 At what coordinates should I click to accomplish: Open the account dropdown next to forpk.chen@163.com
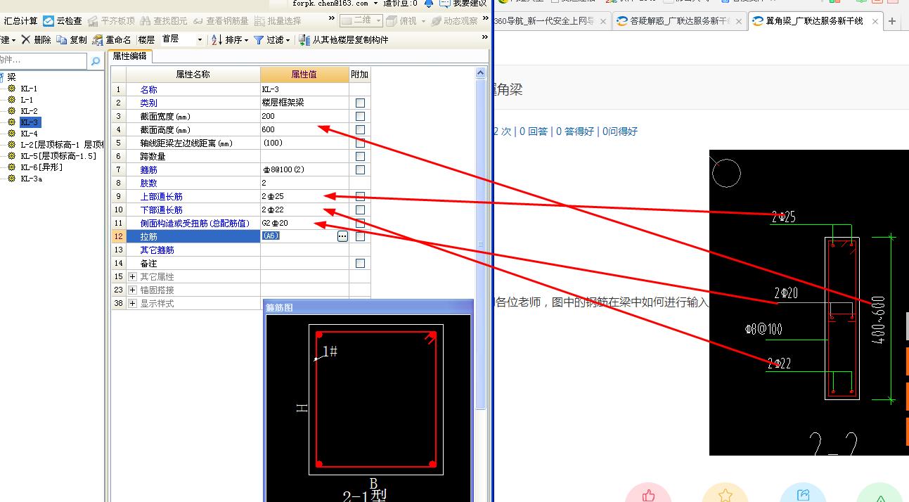point(375,4)
